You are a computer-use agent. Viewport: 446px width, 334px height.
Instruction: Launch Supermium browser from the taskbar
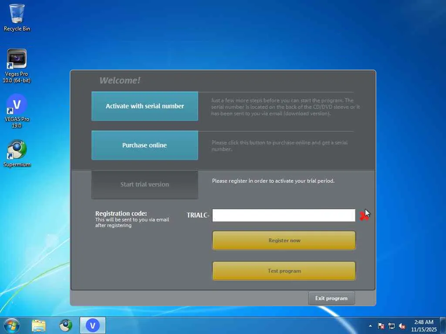click(x=66, y=325)
